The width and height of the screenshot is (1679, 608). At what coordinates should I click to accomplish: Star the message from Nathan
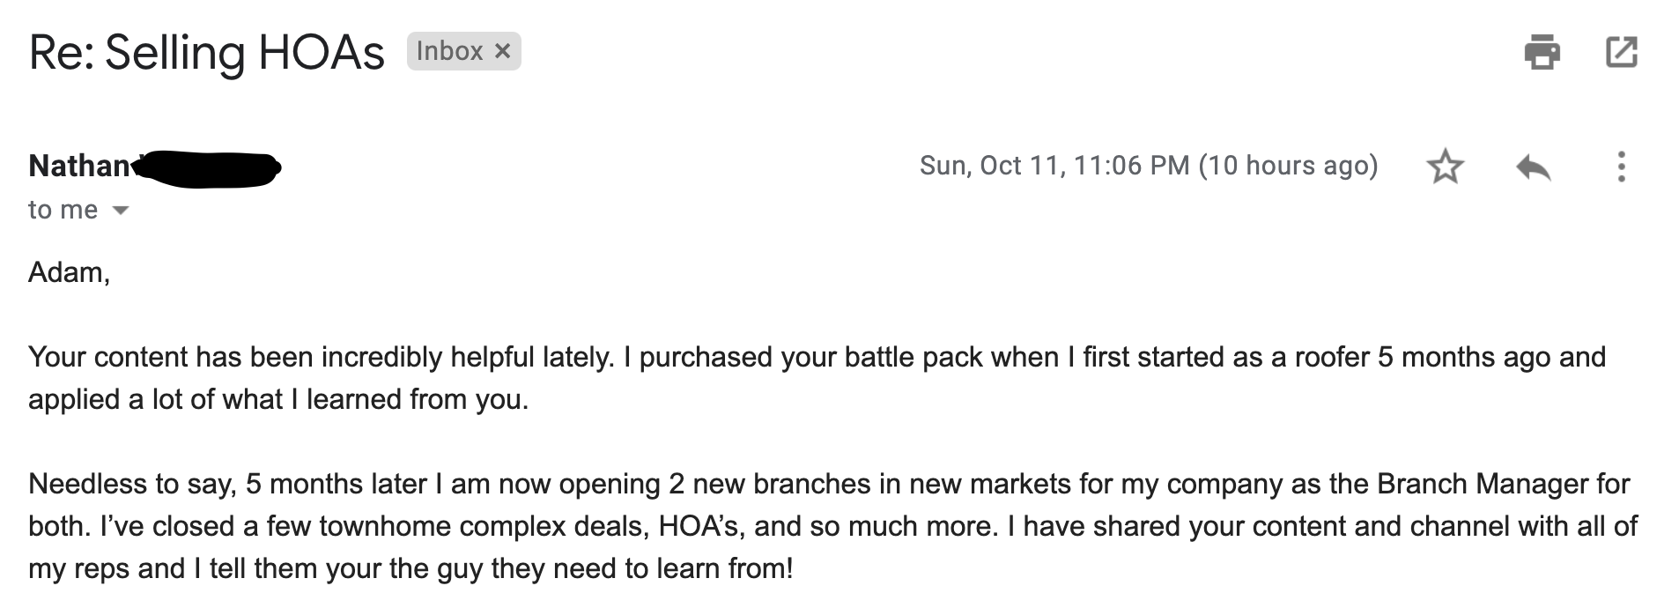1445,167
